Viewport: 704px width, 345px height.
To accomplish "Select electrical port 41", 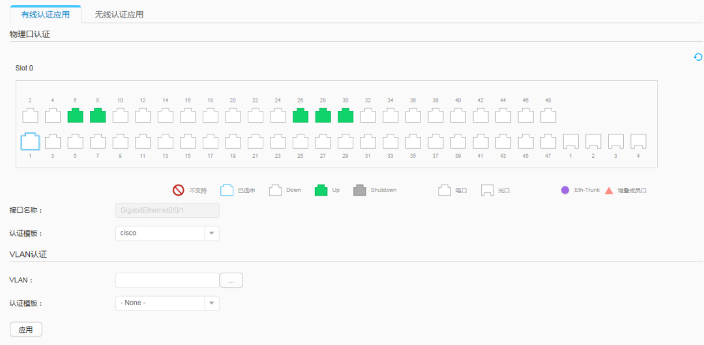I will pyautogui.click(x=480, y=142).
